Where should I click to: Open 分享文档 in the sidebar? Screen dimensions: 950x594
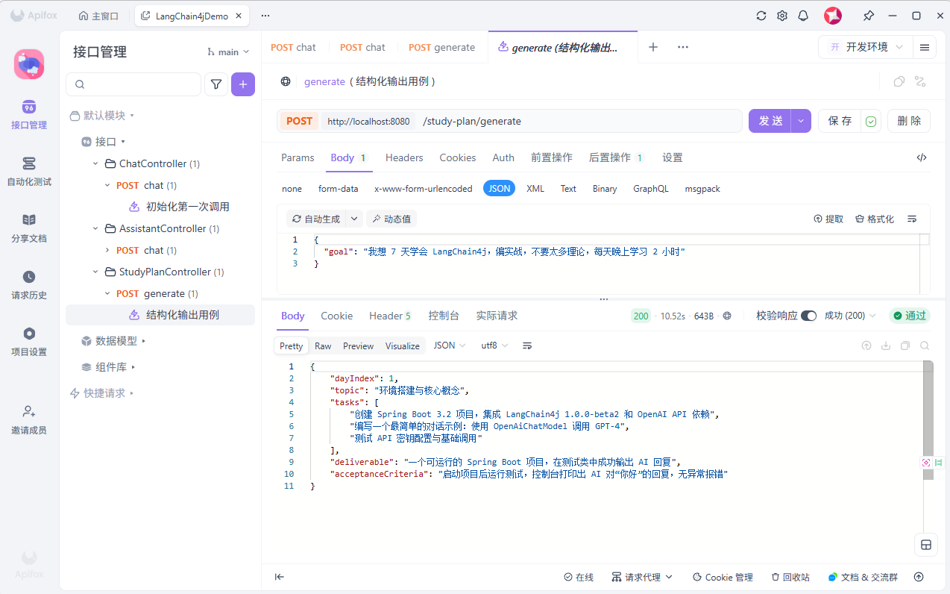tap(29, 228)
